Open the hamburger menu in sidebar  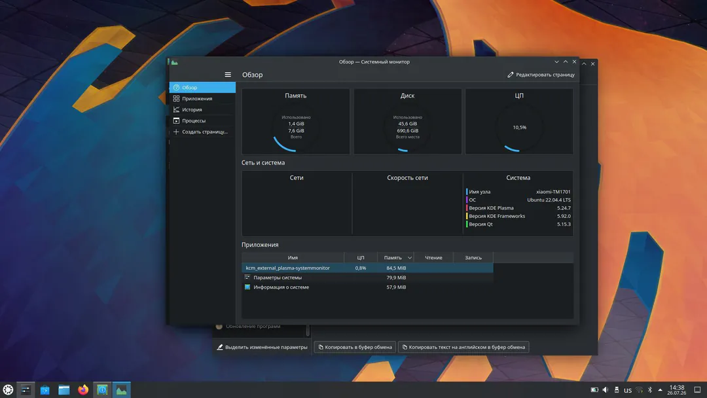click(x=228, y=75)
